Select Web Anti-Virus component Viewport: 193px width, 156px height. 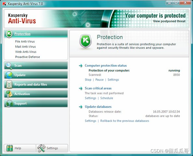point(26,52)
